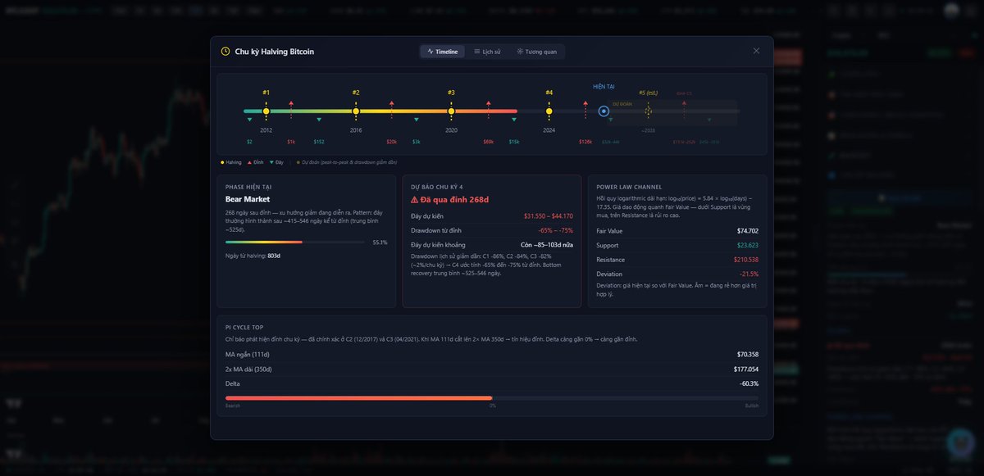Select halving marker #4 at 2024

[549, 111]
